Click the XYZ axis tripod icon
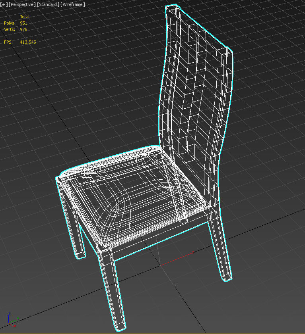305x334 pixels. click(x=13, y=320)
